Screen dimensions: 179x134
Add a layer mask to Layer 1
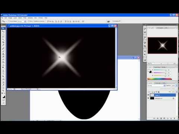[x=161, y=118]
